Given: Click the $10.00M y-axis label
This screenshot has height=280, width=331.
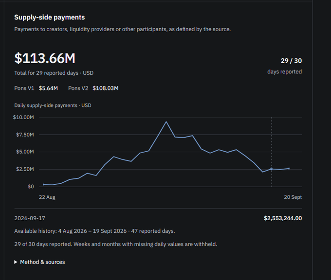Looking at the screenshot, I should [x=23, y=117].
